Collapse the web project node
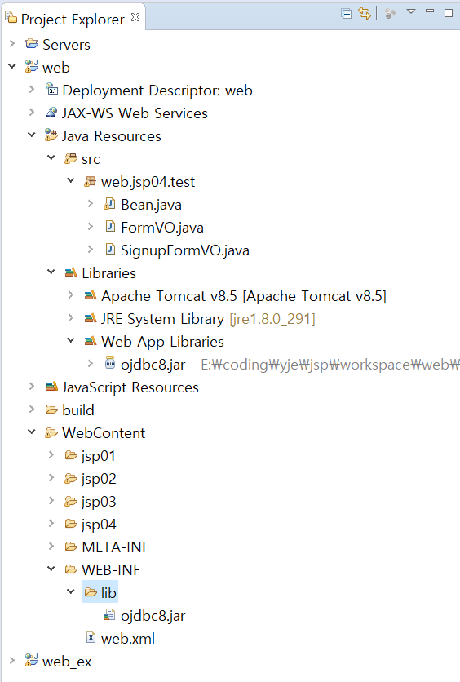This screenshot has width=460, height=682. [x=12, y=67]
